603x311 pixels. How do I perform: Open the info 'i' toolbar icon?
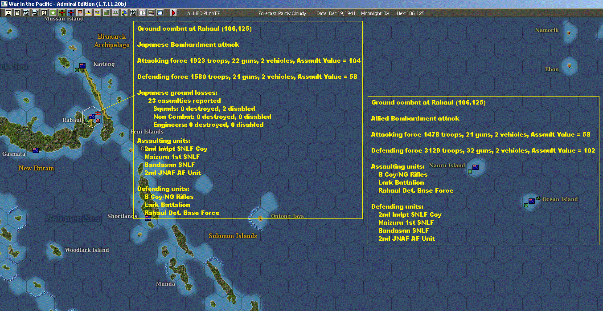[44, 13]
